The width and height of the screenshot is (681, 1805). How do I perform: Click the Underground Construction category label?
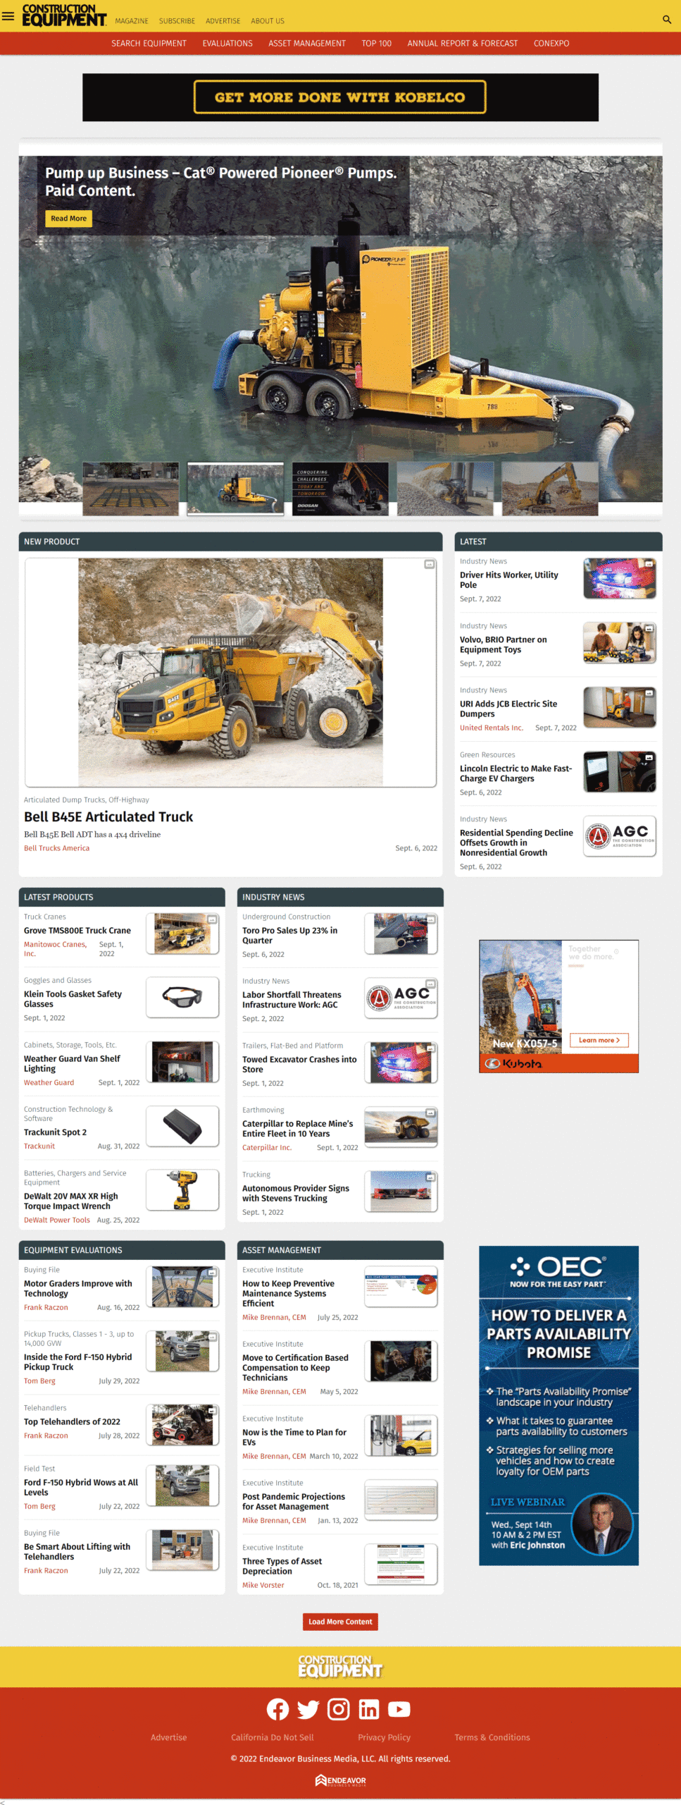[x=286, y=917]
